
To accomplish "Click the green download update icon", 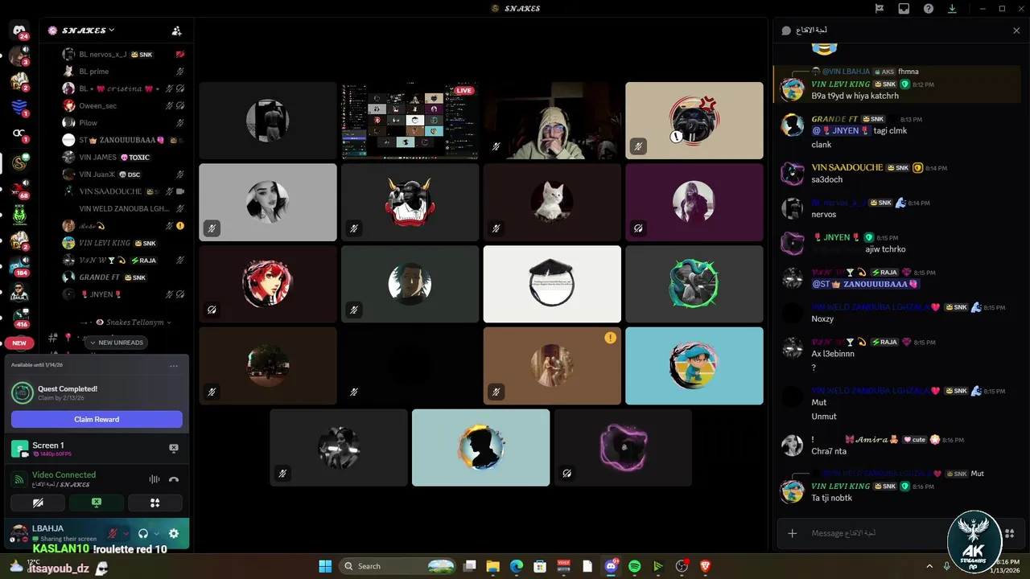I will tap(953, 9).
